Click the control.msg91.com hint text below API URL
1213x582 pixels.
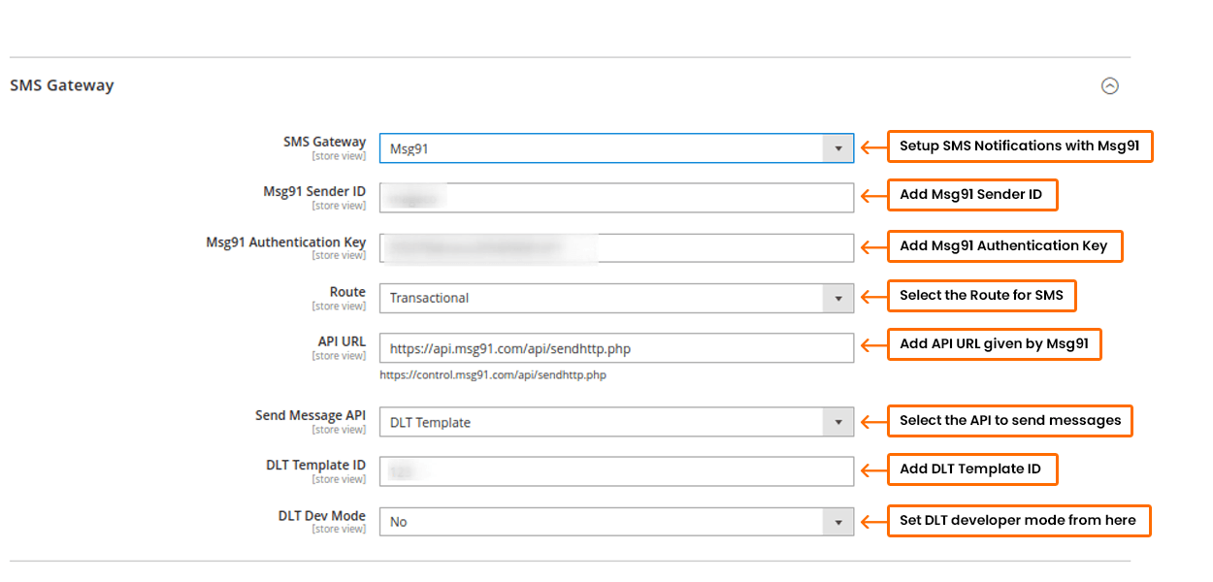click(x=493, y=374)
